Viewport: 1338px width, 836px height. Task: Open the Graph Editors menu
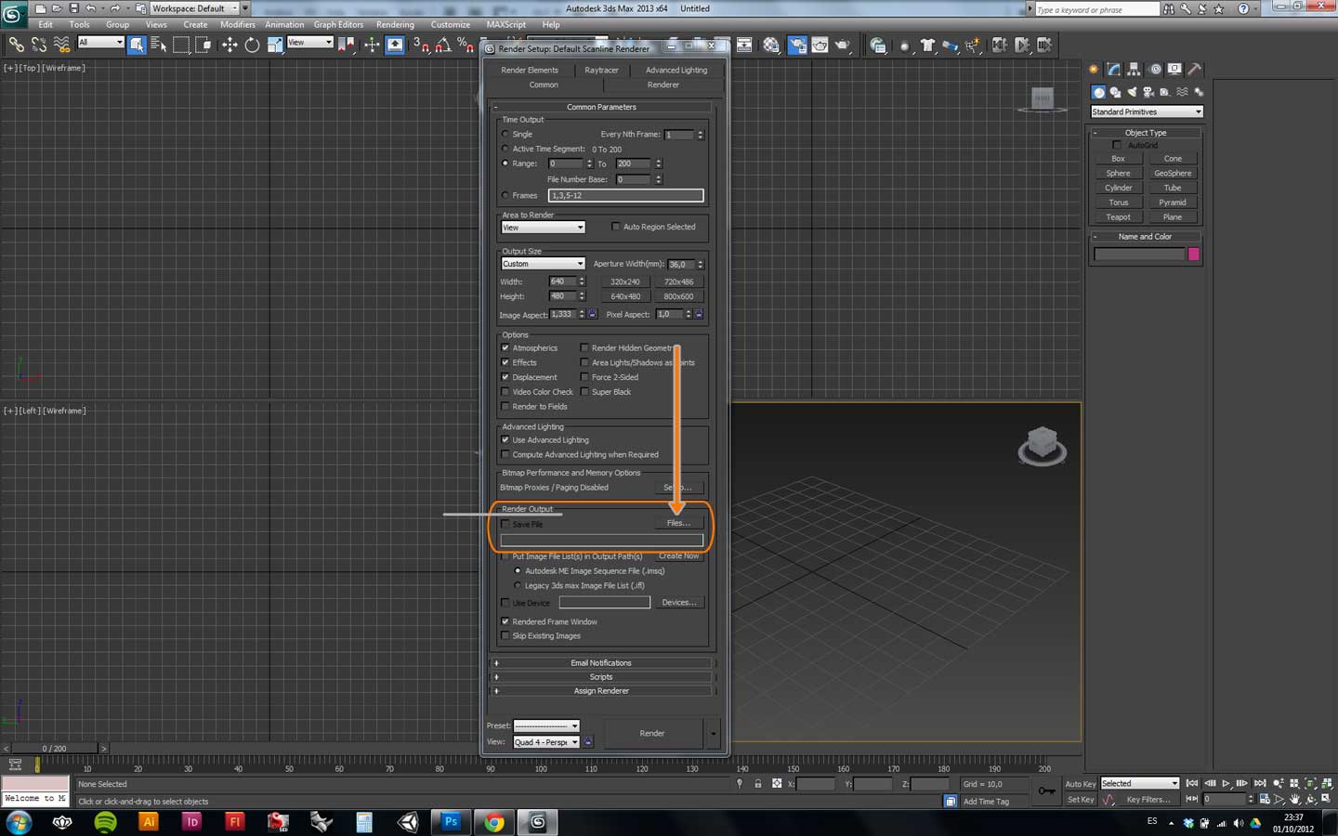[x=338, y=25]
